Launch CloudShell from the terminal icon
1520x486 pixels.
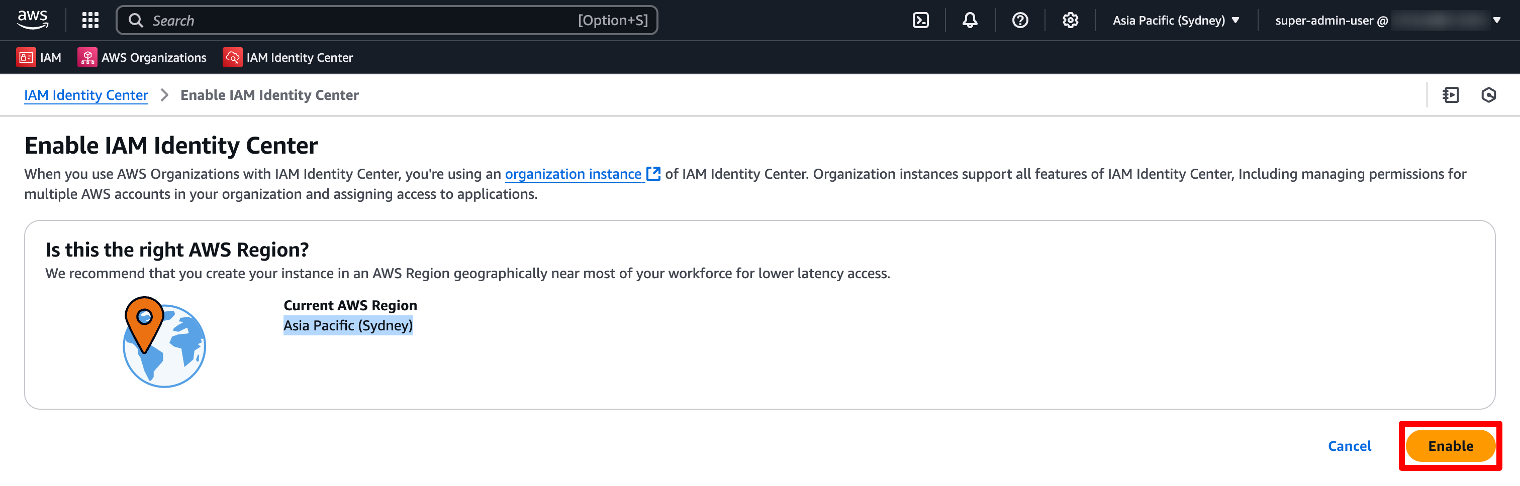(920, 20)
